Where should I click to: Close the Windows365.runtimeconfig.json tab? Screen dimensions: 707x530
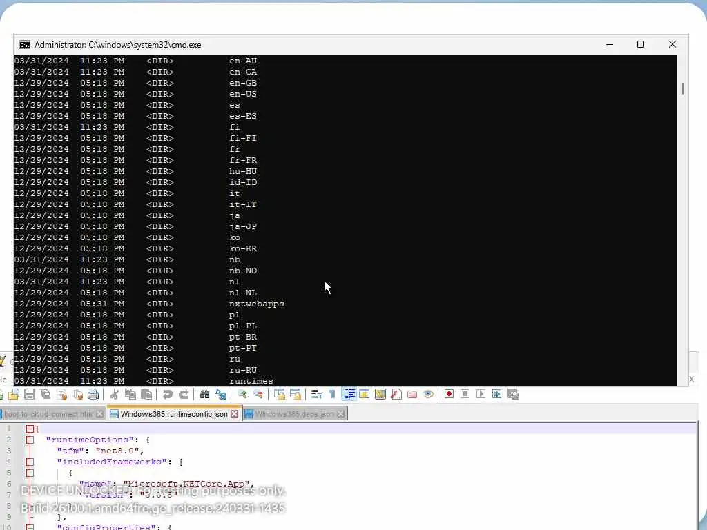tap(235, 414)
